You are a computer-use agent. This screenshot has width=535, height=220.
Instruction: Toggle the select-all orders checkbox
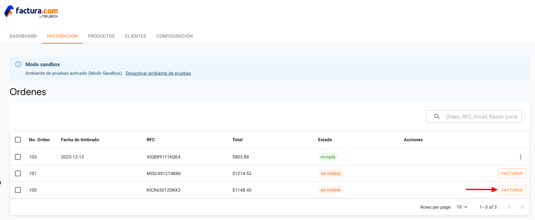click(18, 140)
